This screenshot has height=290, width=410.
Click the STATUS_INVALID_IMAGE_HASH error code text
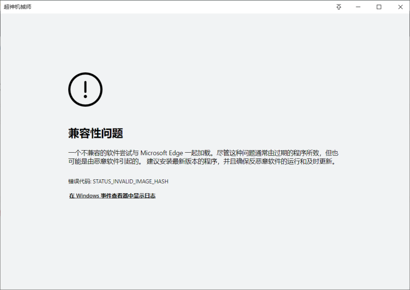pyautogui.click(x=131, y=181)
